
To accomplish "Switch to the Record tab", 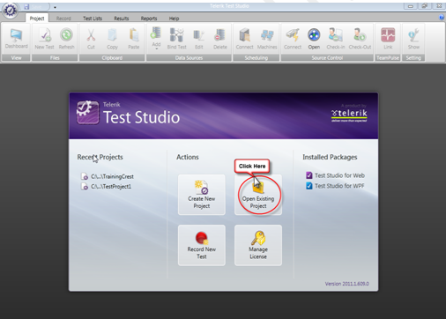I will click(x=63, y=19).
